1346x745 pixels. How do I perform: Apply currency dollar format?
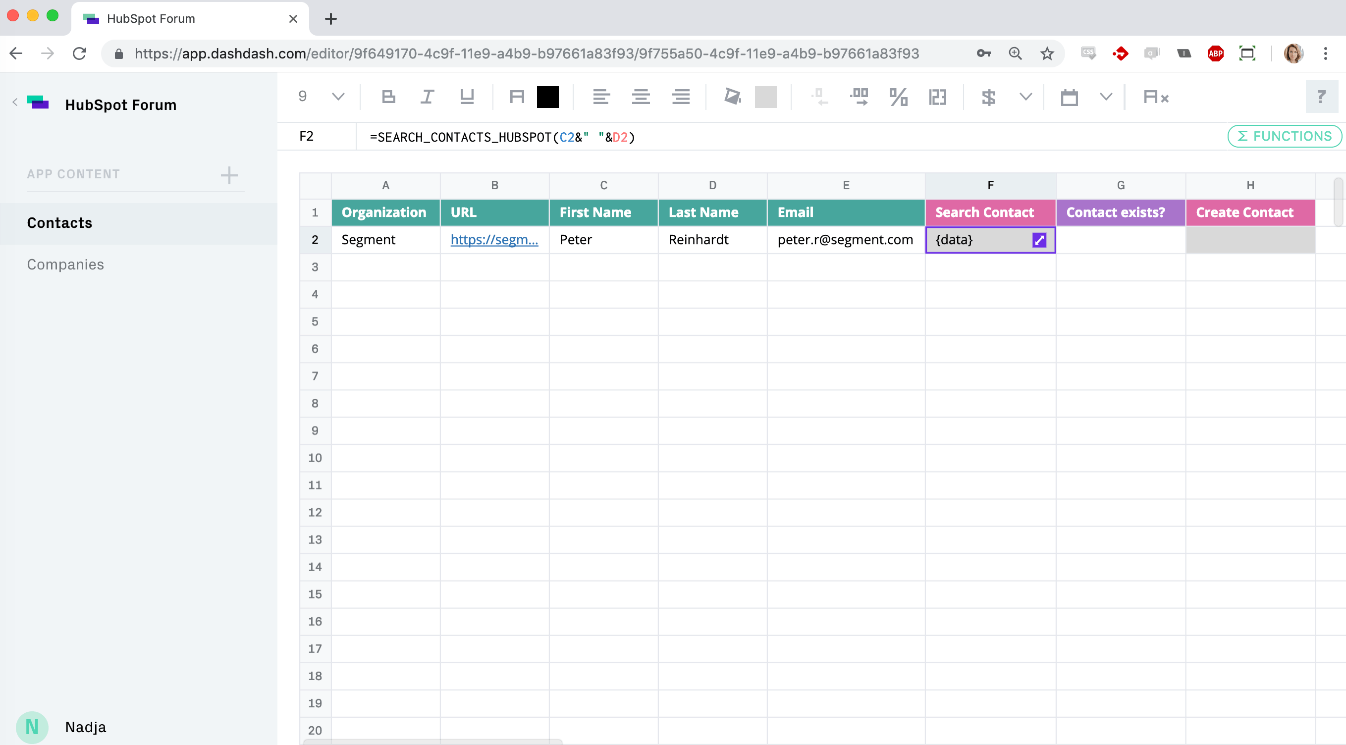989,97
